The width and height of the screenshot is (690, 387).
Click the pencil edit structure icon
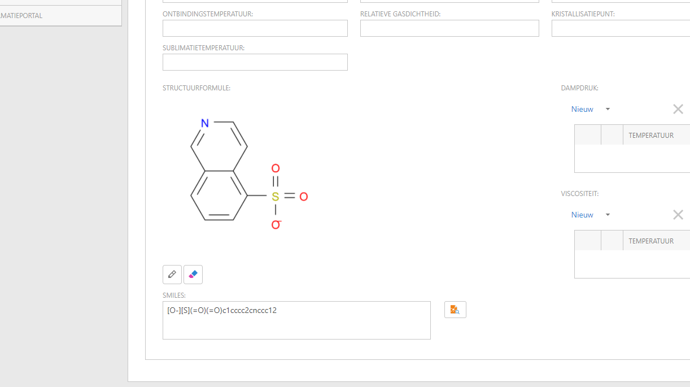(x=172, y=275)
